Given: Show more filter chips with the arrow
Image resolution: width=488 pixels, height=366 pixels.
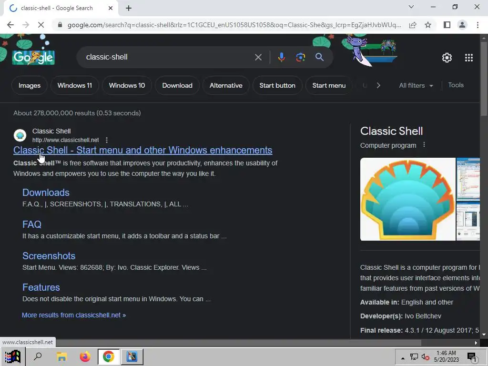Looking at the screenshot, I should 378,85.
